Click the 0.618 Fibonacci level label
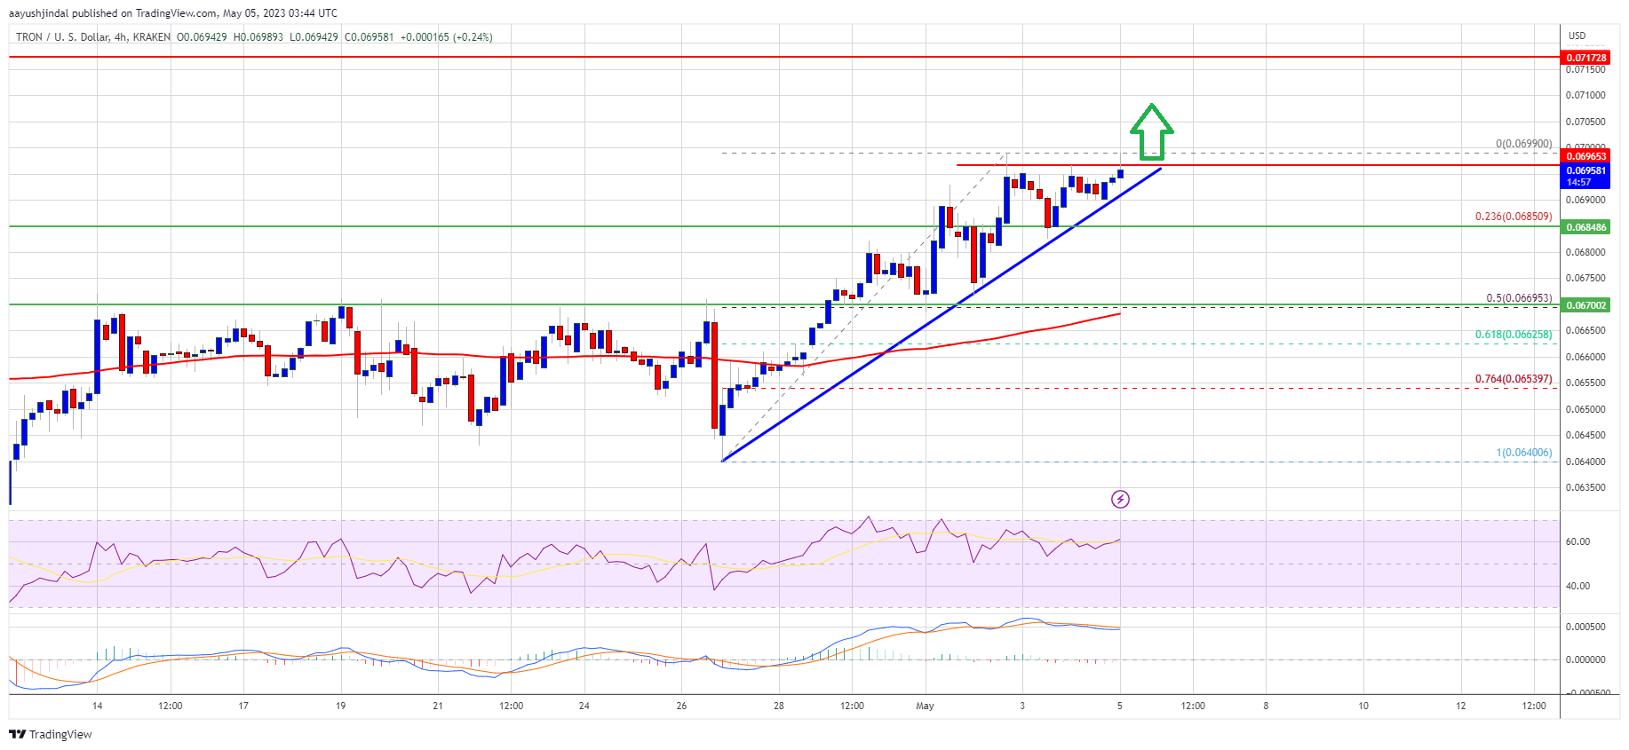Viewport: 1629px width, 750px height. (x=1513, y=335)
